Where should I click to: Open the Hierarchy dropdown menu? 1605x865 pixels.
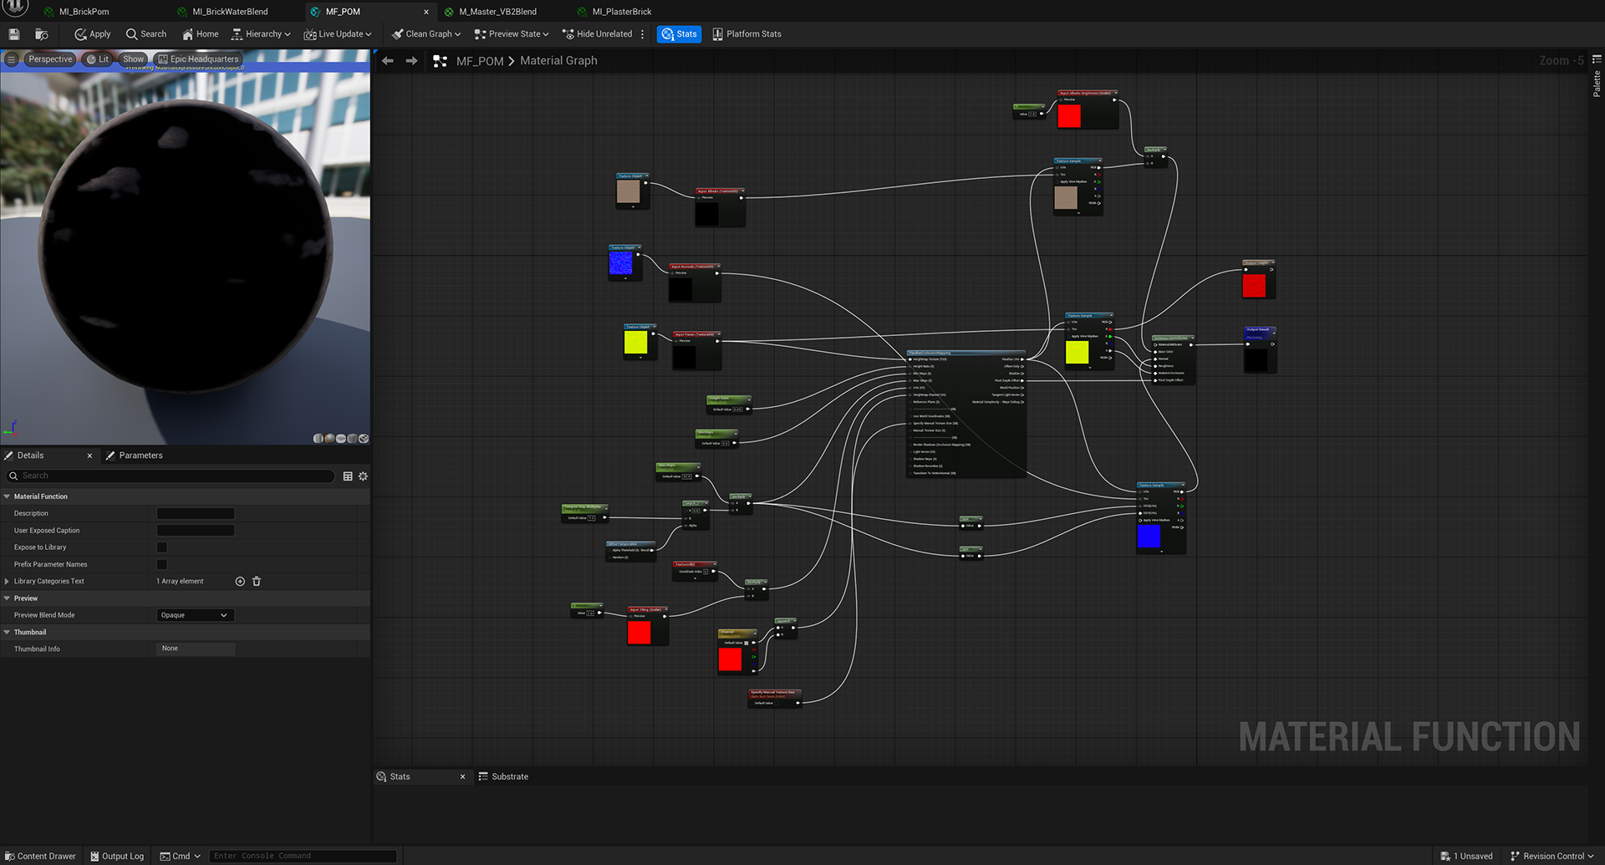(261, 34)
